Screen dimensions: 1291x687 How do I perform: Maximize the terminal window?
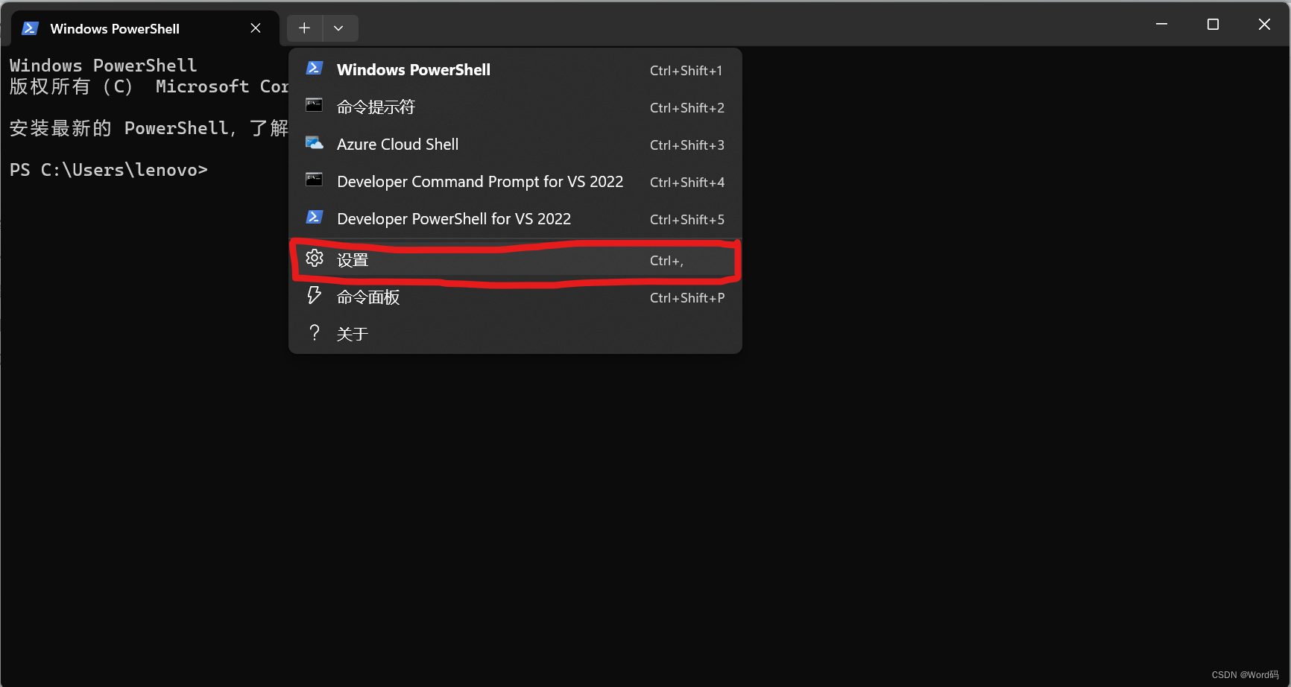(x=1213, y=25)
